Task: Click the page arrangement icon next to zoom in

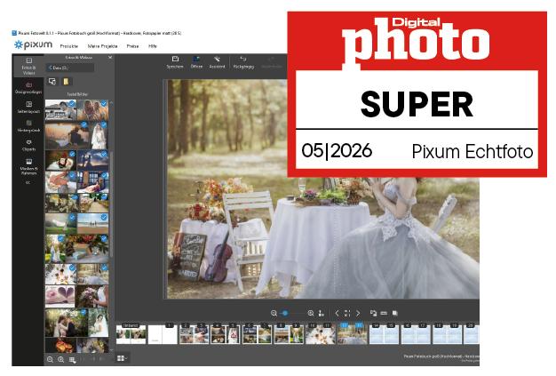Action: coord(322,313)
